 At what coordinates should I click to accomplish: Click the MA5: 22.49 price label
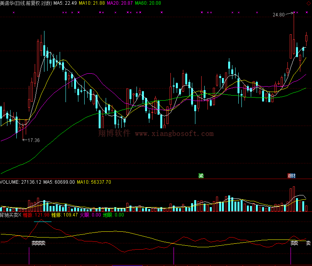click(65, 3)
